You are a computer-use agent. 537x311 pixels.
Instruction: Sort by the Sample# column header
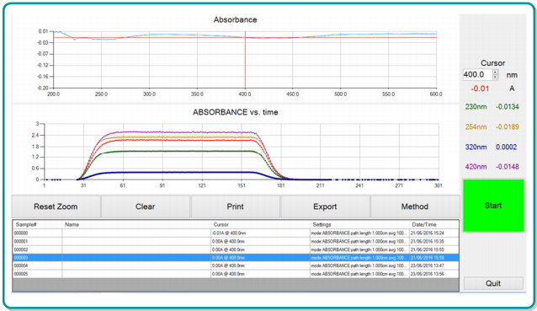click(x=37, y=224)
